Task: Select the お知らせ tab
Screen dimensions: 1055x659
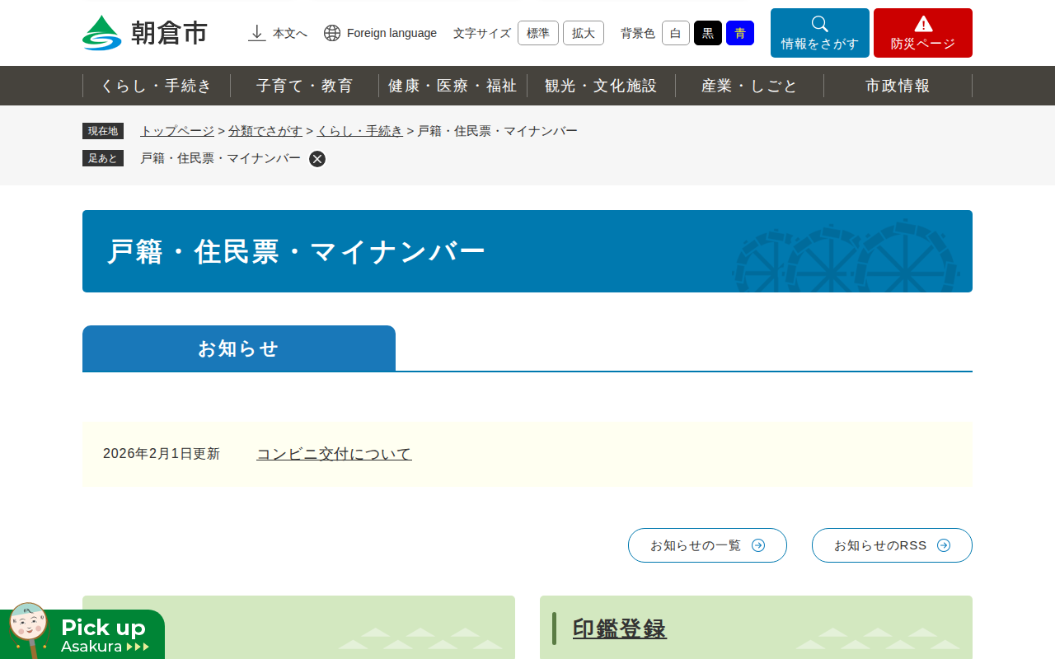Action: (x=239, y=348)
